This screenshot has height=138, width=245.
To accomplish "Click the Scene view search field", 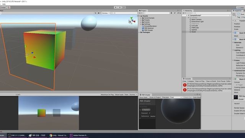I will coord(124,13).
